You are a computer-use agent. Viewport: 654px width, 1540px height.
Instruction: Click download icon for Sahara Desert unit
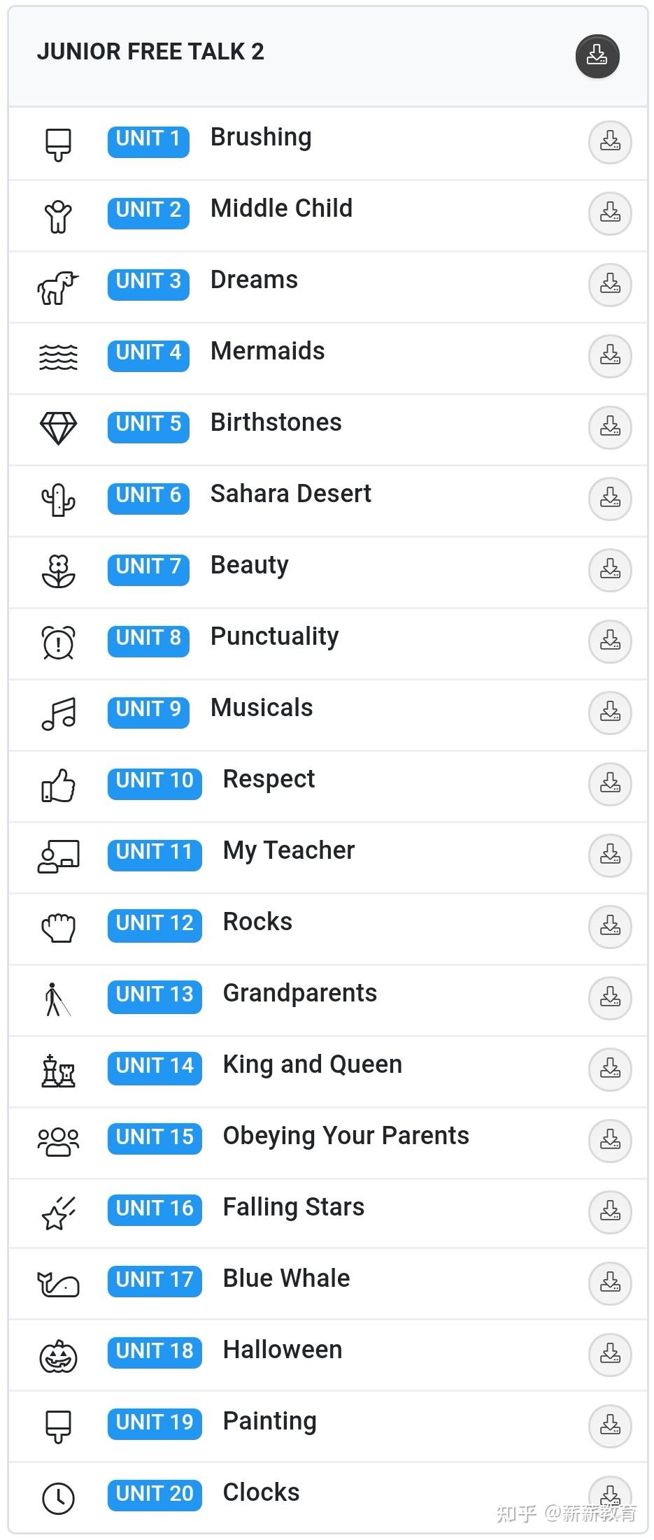tap(610, 499)
